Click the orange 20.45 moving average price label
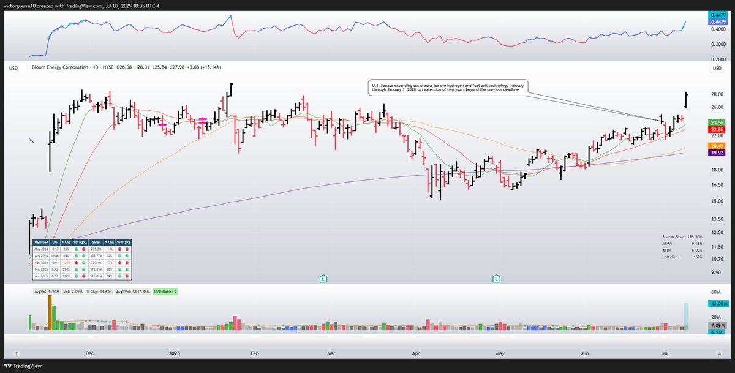 716,146
